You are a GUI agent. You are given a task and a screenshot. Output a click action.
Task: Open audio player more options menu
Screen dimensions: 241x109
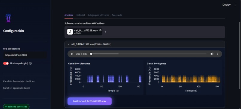pyautogui.click(x=217, y=54)
